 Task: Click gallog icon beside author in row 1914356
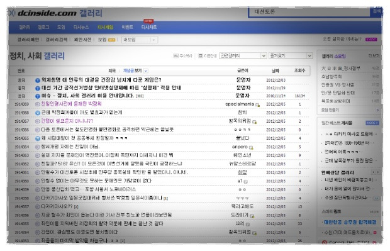(x=252, y=216)
